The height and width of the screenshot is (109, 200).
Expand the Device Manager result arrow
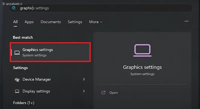pyautogui.click(x=84, y=79)
